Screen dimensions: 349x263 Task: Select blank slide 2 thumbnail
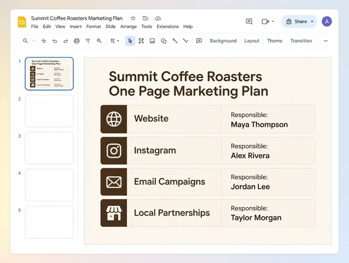pyautogui.click(x=49, y=111)
